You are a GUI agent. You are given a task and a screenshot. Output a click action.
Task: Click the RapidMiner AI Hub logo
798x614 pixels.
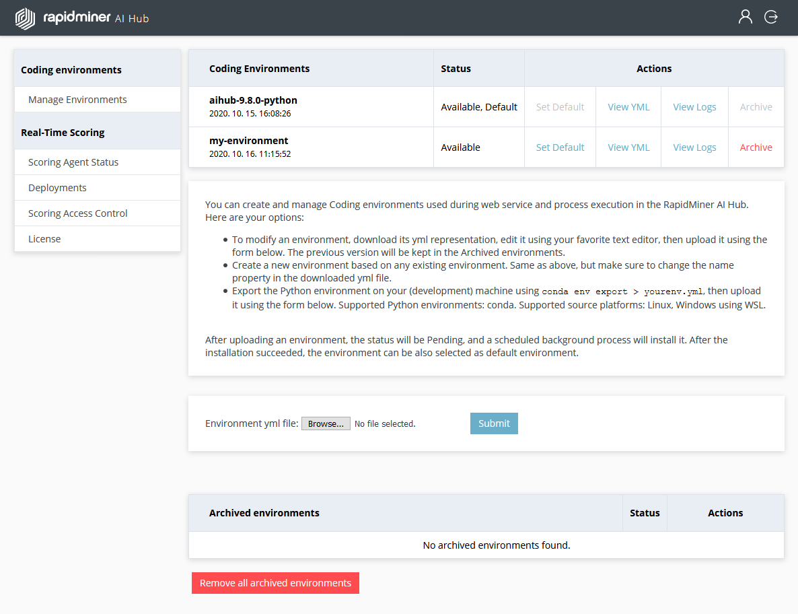[81, 18]
